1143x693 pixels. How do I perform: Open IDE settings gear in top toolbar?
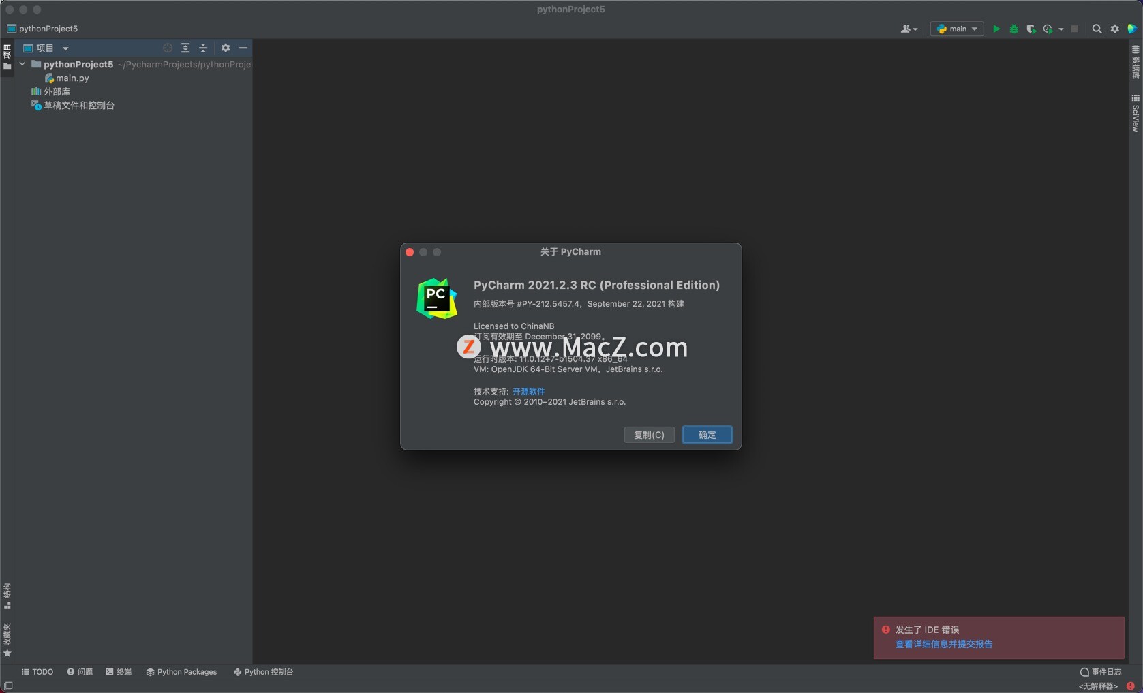pos(1115,29)
